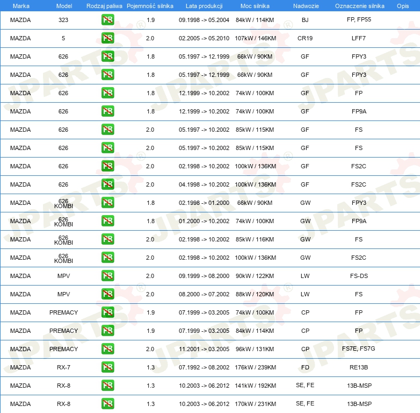Click production years '11.2001 -> 03.2005'
The image size is (420, 413).
204,349
